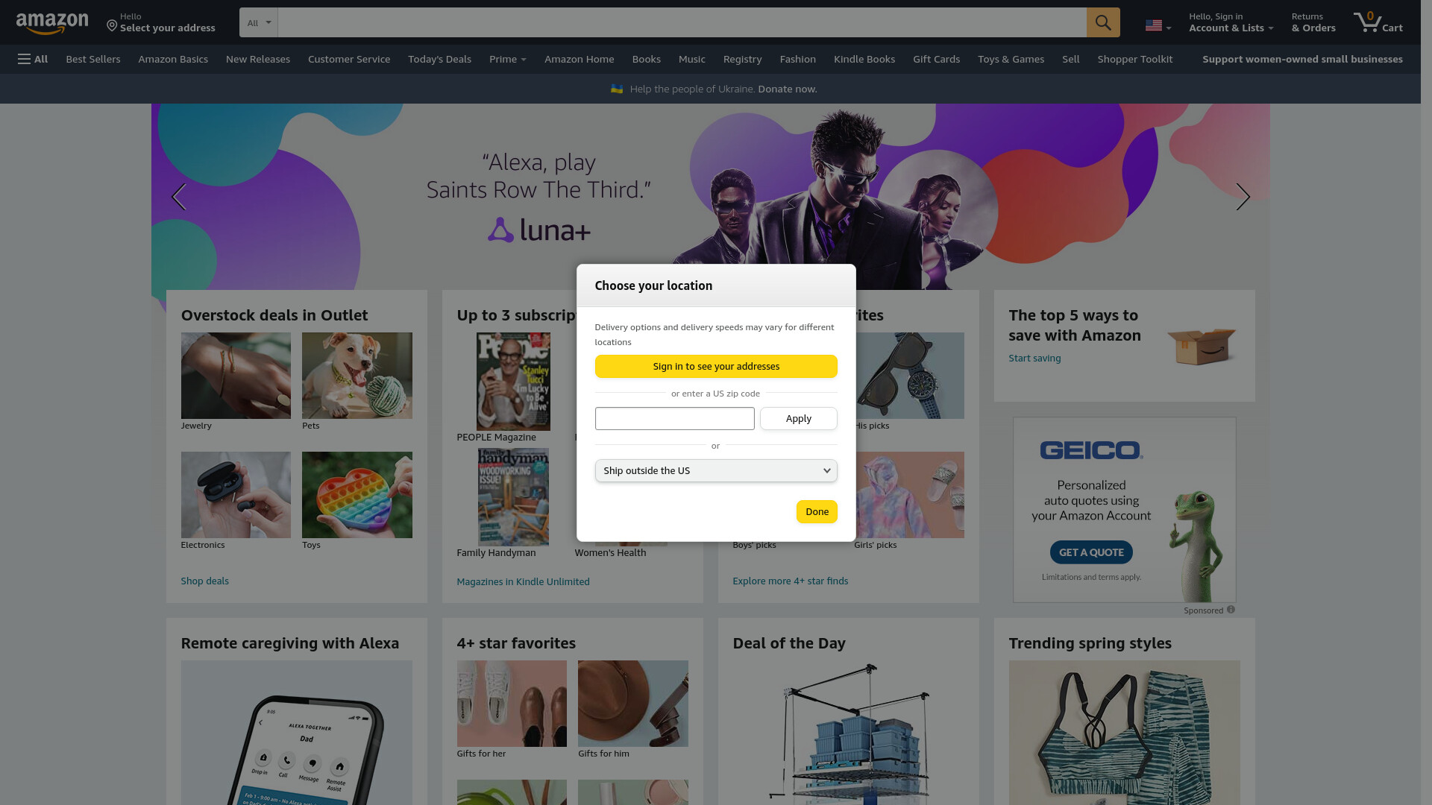This screenshot has height=805, width=1432.
Task: Open Amazon Home nav item
Action: [580, 59]
